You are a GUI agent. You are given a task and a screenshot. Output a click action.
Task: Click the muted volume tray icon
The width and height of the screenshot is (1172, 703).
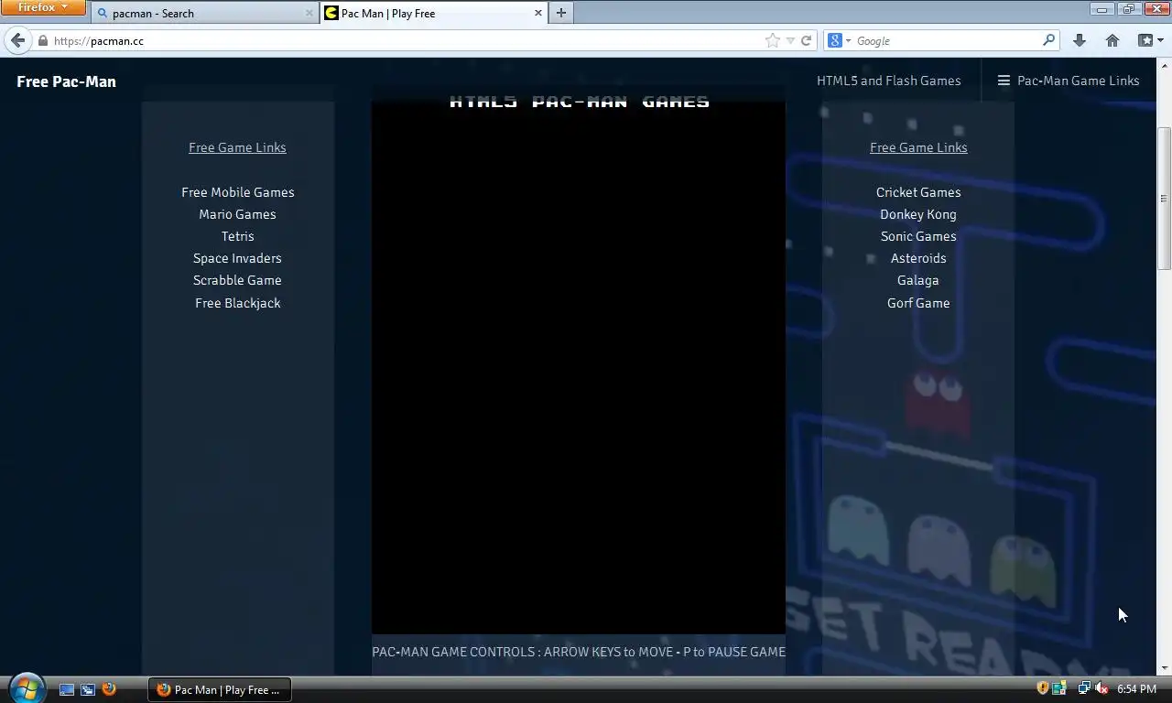coord(1101,688)
